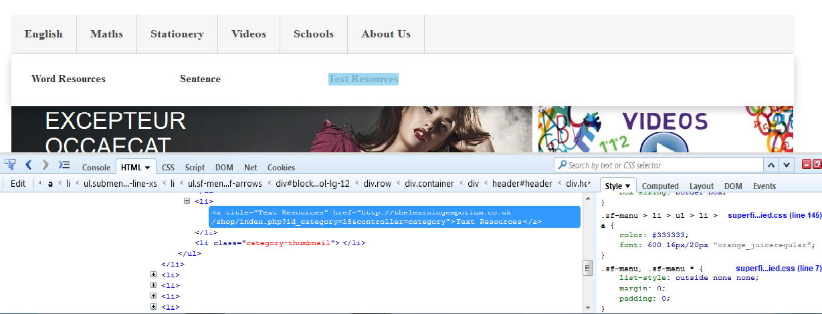The width and height of the screenshot is (822, 314).
Task: Open the Console panel tab
Action: pos(96,168)
